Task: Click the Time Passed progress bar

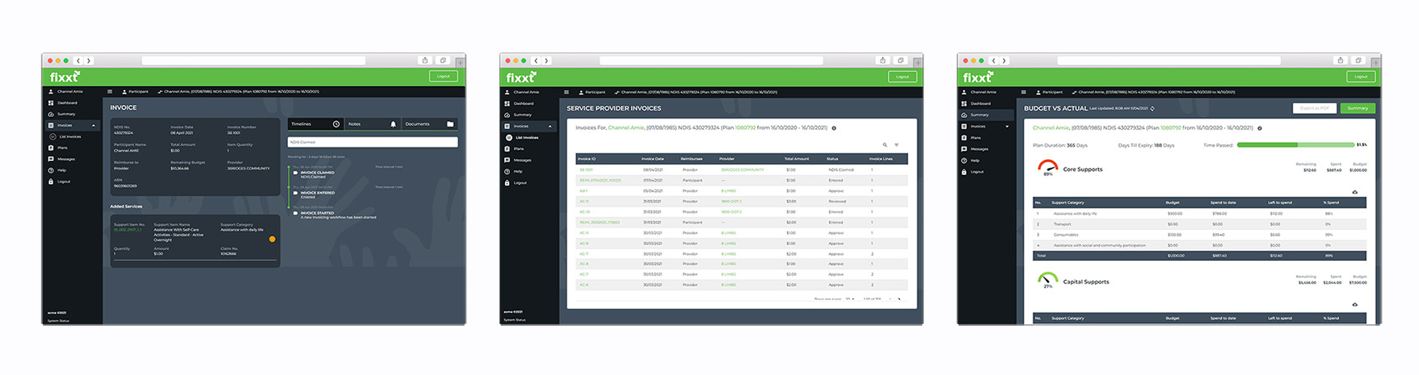Action: 1295,145
